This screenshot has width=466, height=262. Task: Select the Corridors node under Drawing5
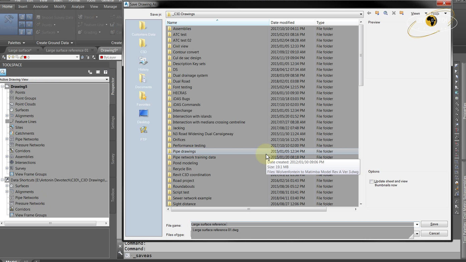coord(23,151)
